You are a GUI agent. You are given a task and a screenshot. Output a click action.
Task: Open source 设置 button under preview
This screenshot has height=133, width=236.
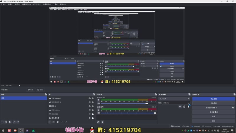31,90
